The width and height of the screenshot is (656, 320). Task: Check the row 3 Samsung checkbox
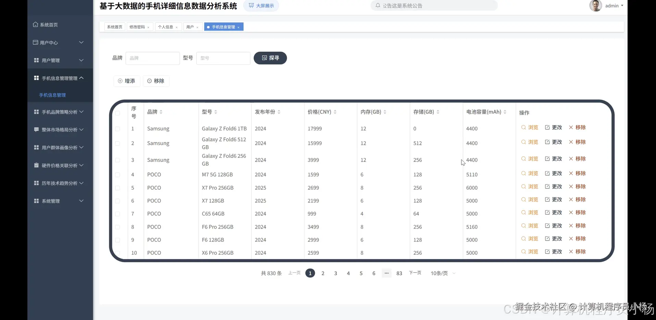pyautogui.click(x=117, y=160)
